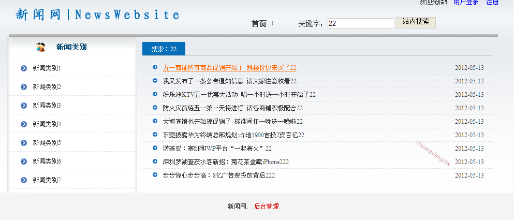Open the 新闻类别1 category

(47, 68)
